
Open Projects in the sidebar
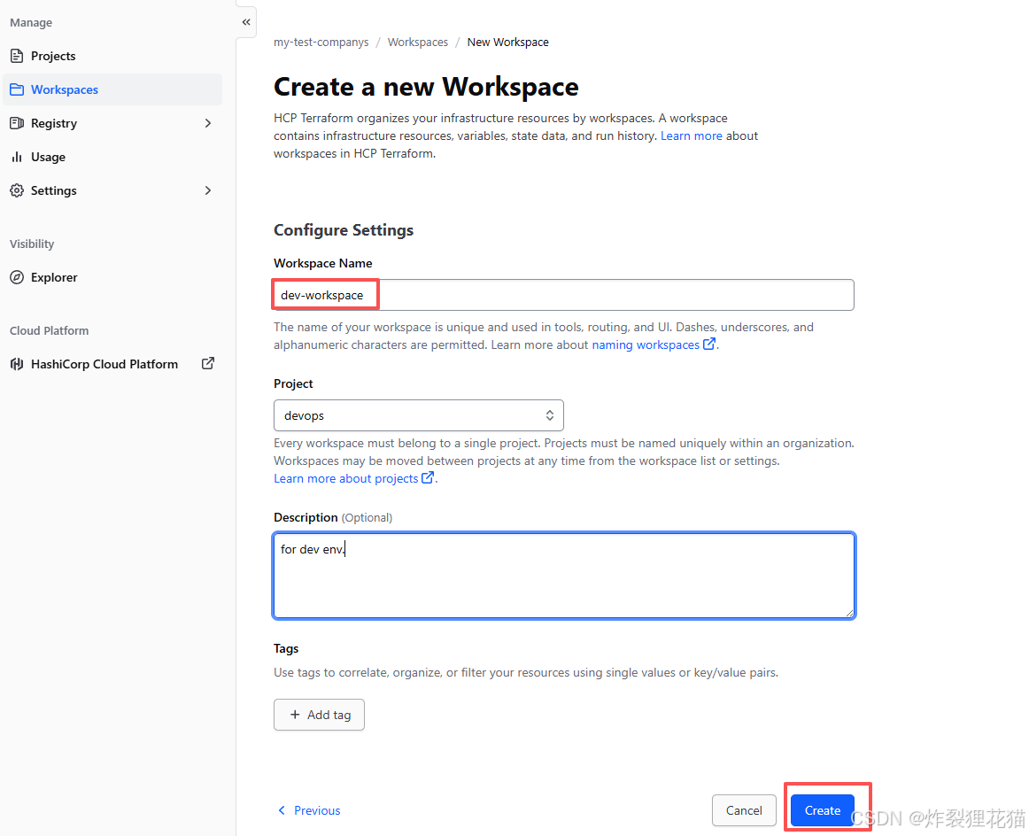point(112,56)
